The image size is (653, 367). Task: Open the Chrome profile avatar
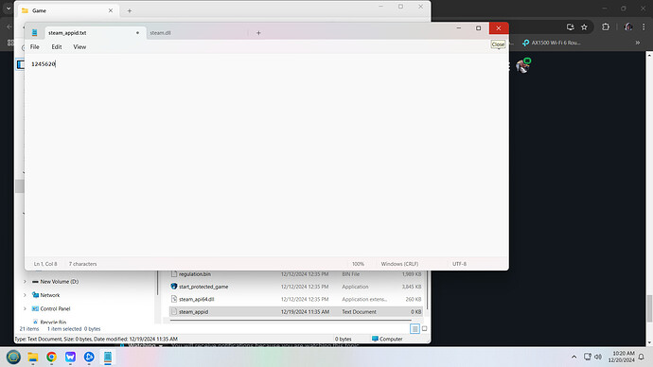click(x=628, y=27)
